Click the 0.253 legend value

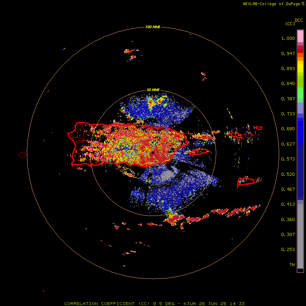pyautogui.click(x=288, y=250)
